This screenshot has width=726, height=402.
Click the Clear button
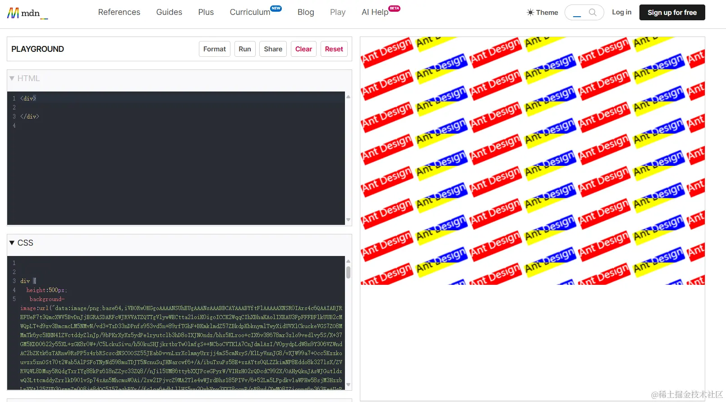(303, 49)
